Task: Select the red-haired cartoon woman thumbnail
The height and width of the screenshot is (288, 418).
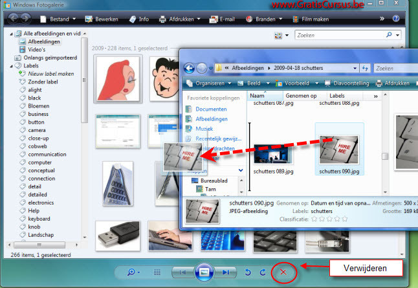Action: click(x=118, y=79)
